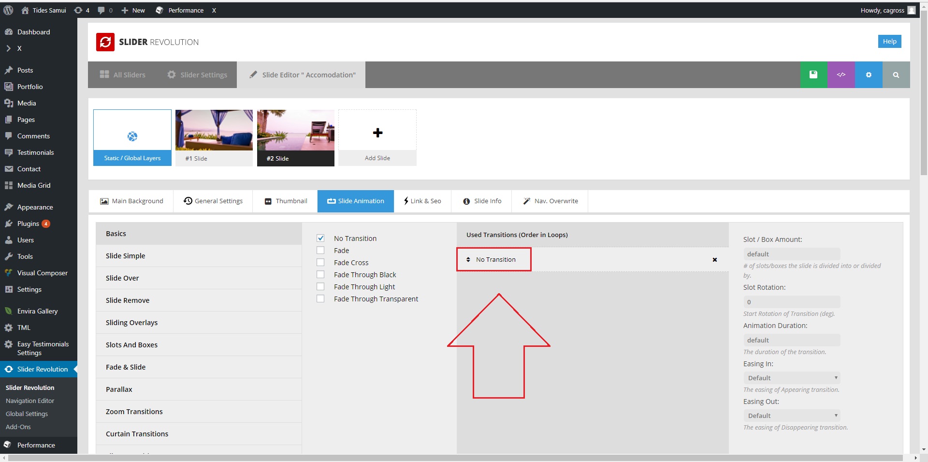Uncheck the No Transition checkbox
The image size is (928, 462).
(x=320, y=238)
